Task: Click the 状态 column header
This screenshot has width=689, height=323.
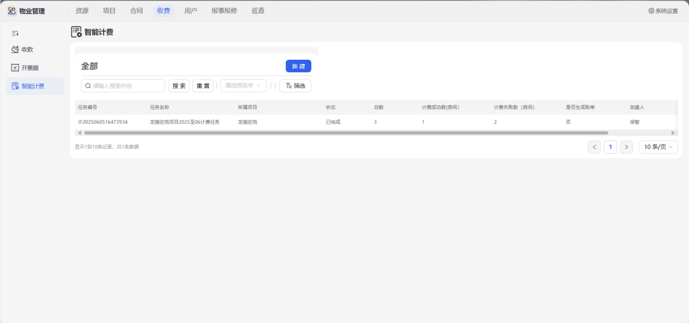Action: tap(331, 107)
